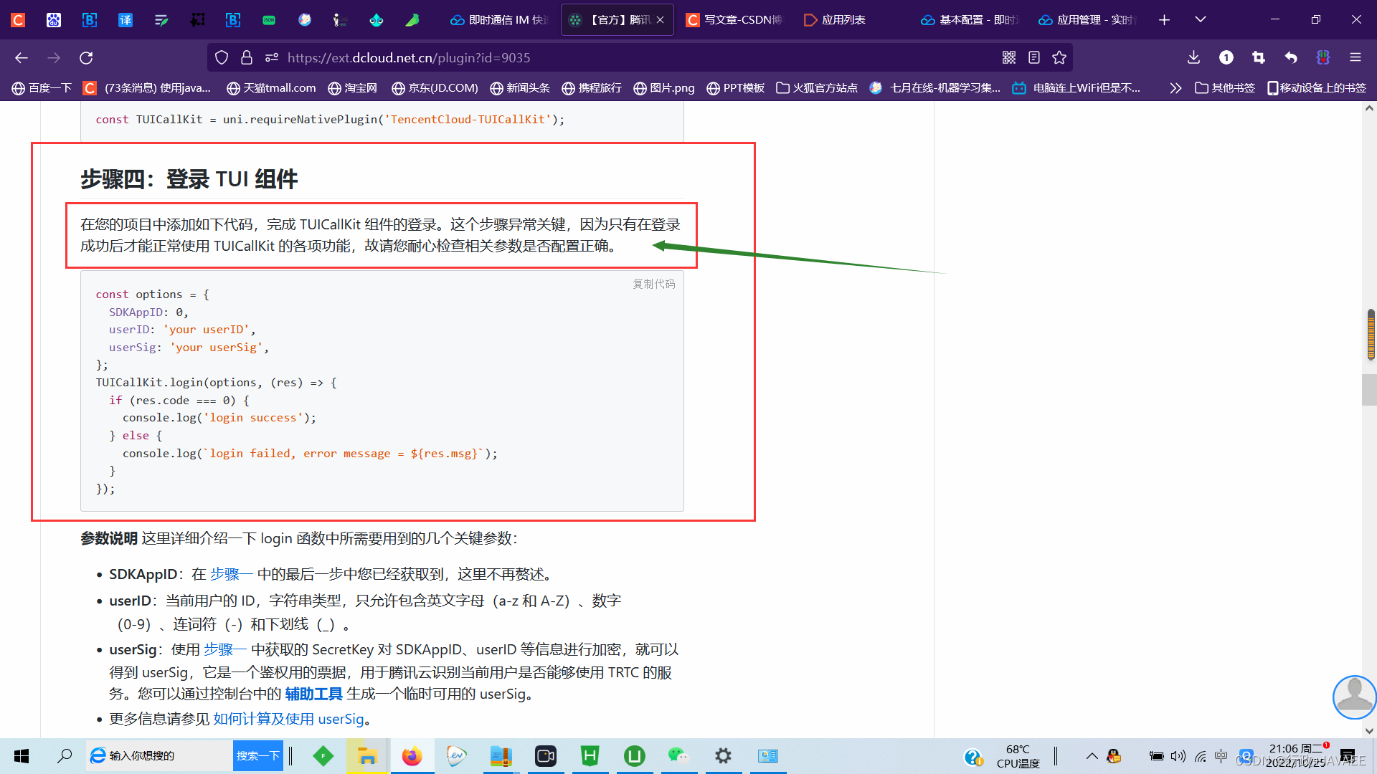Switch to the 基本配置 tab
The image size is (1377, 774).
970,20
